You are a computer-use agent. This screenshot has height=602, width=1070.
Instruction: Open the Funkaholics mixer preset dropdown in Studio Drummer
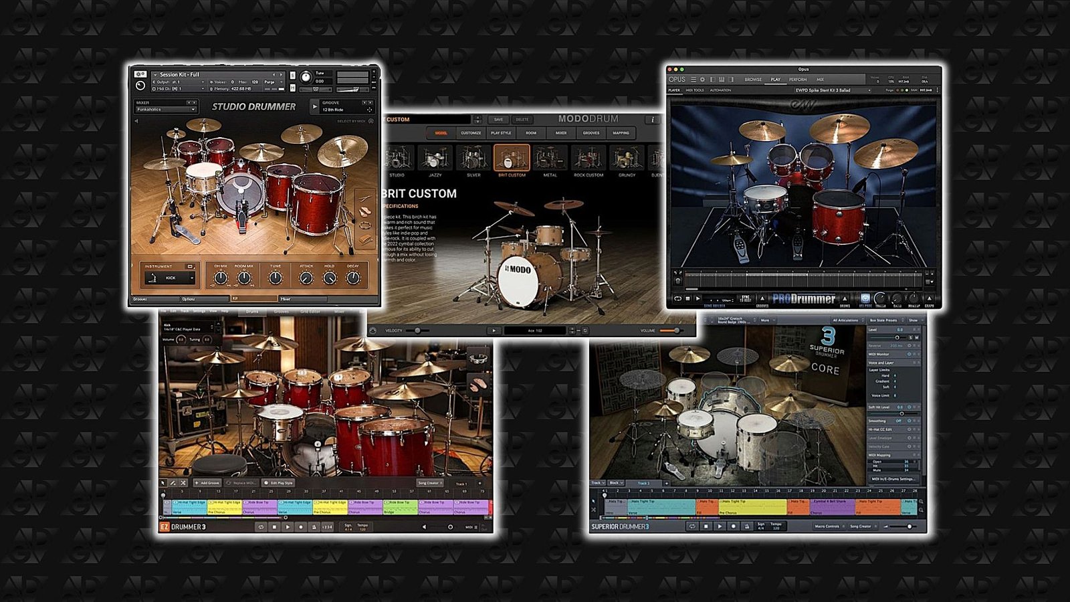tap(193, 110)
